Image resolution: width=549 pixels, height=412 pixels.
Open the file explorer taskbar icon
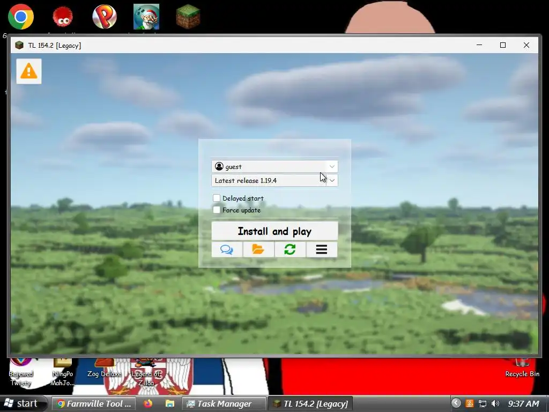pos(170,403)
